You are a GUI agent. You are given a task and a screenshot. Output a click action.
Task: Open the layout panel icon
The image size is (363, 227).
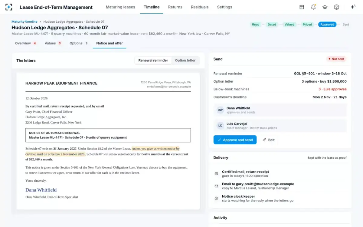(302, 7)
